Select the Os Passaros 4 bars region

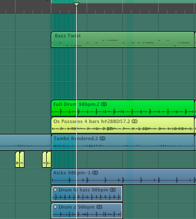pos(122,125)
